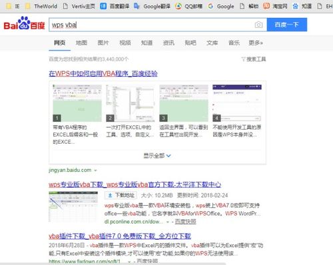The height and width of the screenshot is (265, 333).
Task: Open the EH bookmark
Action: point(324,6)
